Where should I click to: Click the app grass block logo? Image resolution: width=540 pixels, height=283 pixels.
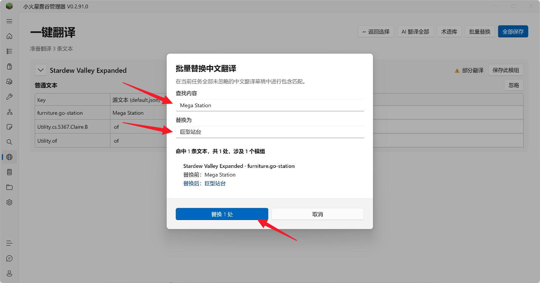[x=9, y=6]
